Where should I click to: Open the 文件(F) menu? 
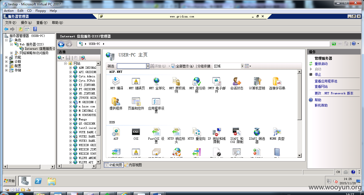11,23
